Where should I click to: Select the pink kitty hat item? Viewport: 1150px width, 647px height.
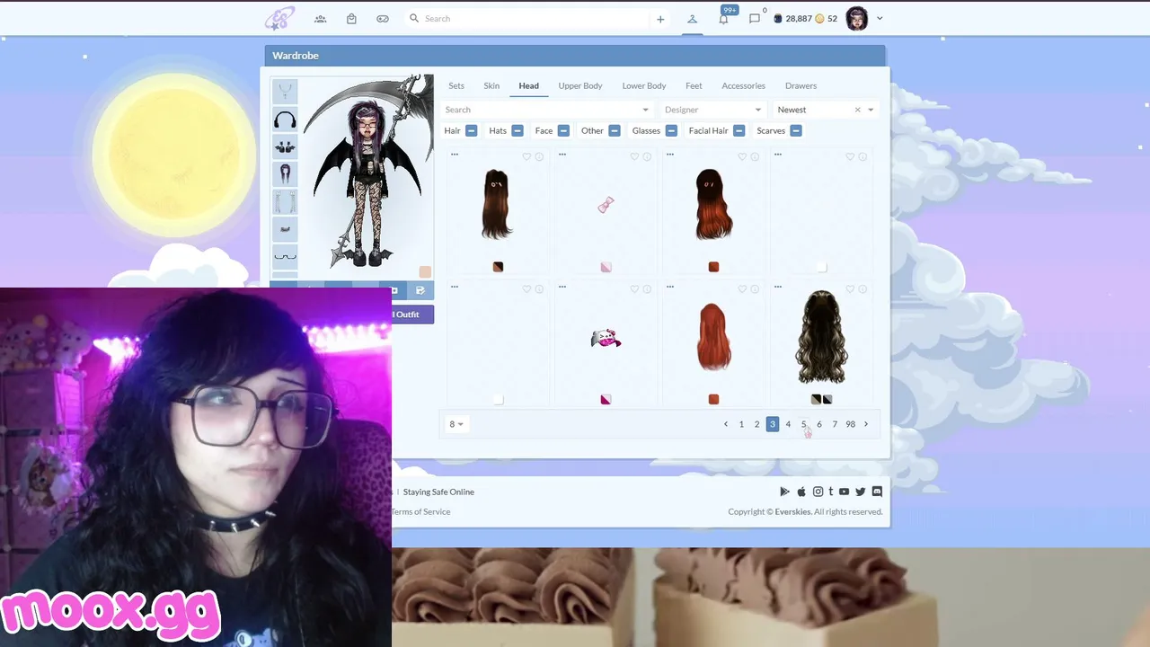[606, 339]
